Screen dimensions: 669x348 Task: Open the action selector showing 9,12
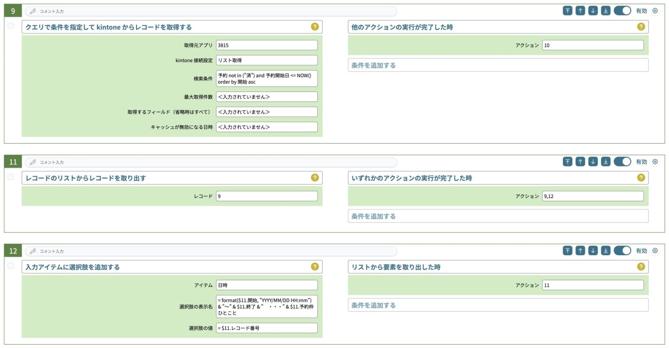tap(592, 196)
